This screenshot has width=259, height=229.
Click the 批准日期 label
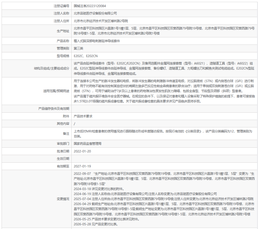pyautogui.click(x=63, y=151)
